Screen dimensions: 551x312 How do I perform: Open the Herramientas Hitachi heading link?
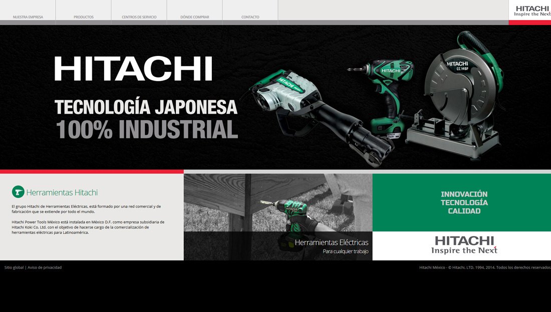coord(62,192)
